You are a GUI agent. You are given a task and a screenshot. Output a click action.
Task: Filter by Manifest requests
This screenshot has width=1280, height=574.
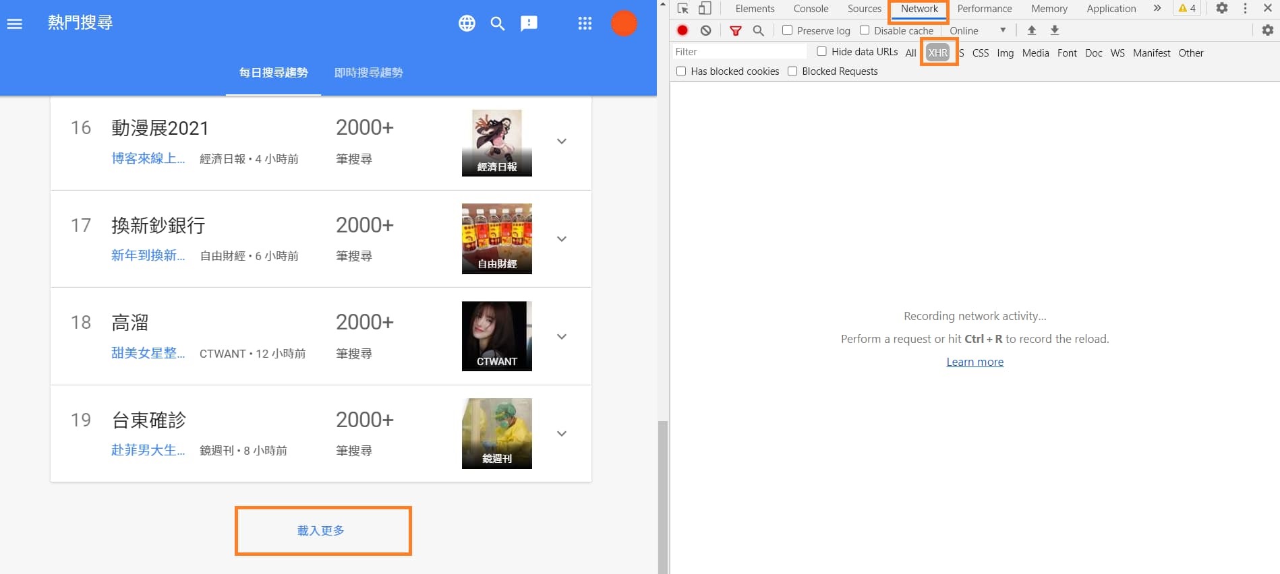point(1151,53)
